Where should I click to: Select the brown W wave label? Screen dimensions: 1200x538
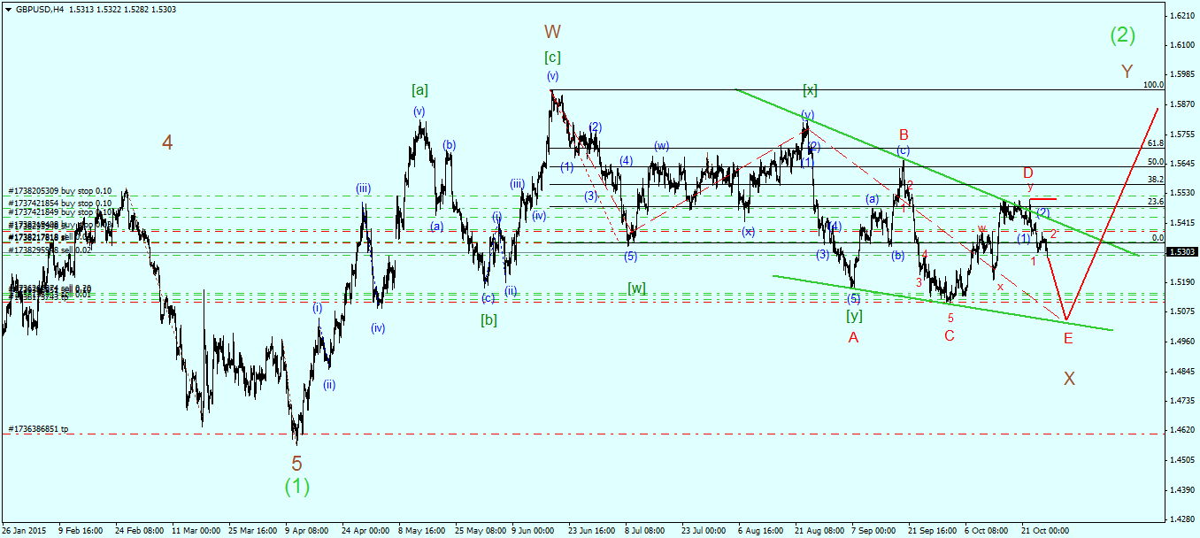pyautogui.click(x=552, y=32)
